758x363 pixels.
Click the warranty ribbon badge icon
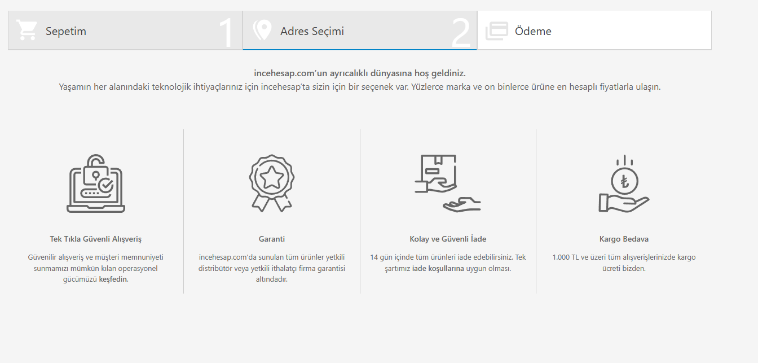[272, 183]
